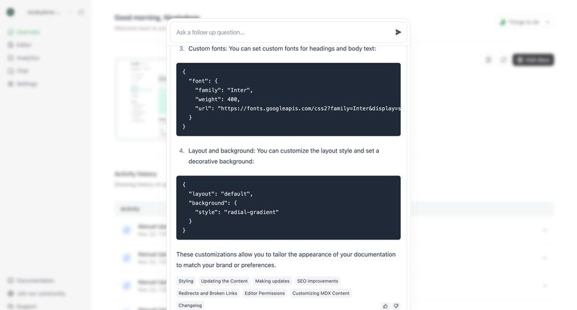
Task: Click the 'Custom fonts' list item text
Action: point(282,49)
